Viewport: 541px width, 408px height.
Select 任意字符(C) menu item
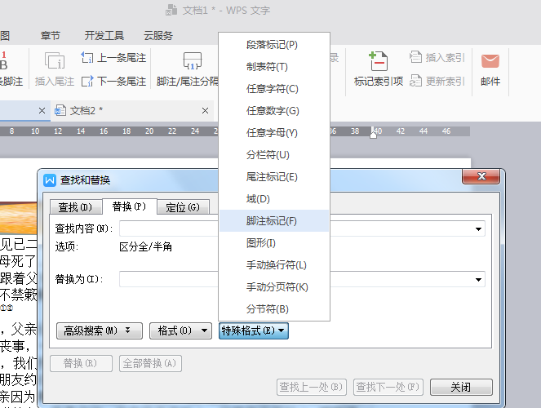(274, 89)
